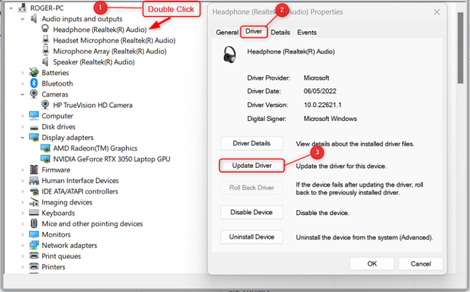Click the Cameras category icon

pyautogui.click(x=34, y=94)
